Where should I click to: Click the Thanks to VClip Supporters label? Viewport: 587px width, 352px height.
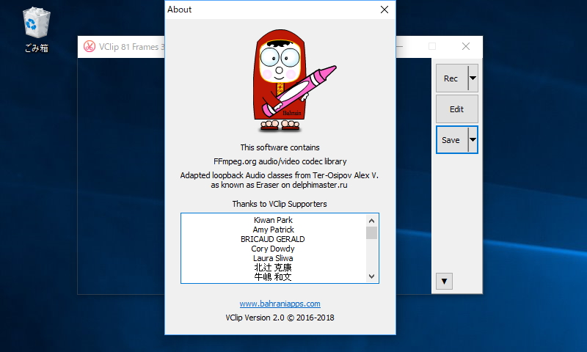tap(280, 204)
